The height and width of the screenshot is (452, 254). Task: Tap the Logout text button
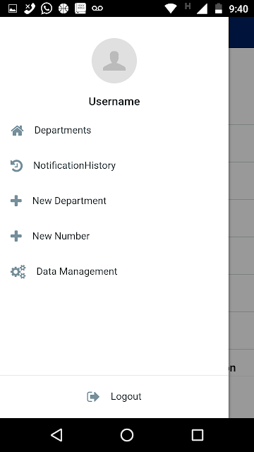point(126,396)
